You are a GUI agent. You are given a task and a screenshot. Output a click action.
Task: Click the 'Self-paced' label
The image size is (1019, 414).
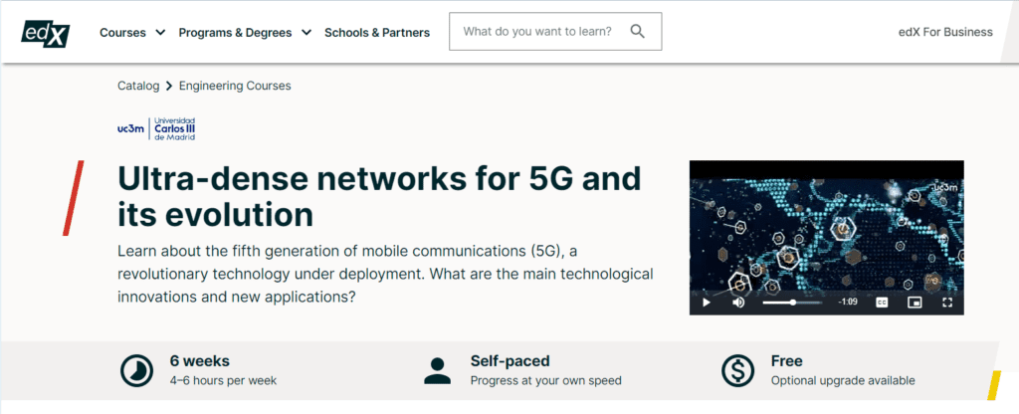point(510,360)
